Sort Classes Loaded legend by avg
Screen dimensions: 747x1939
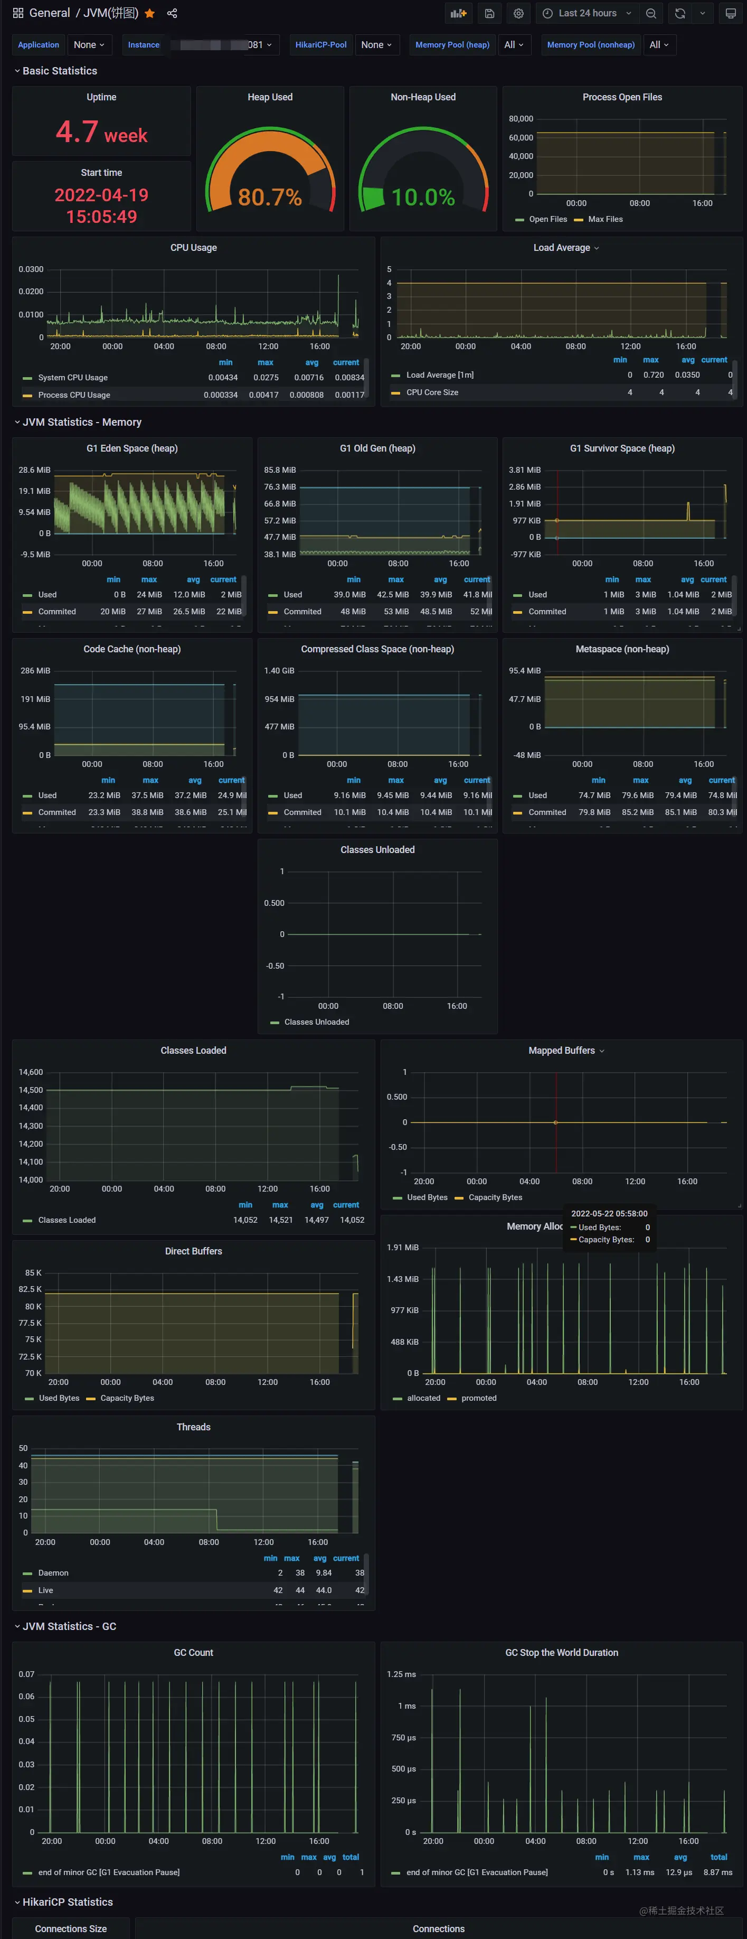317,1204
